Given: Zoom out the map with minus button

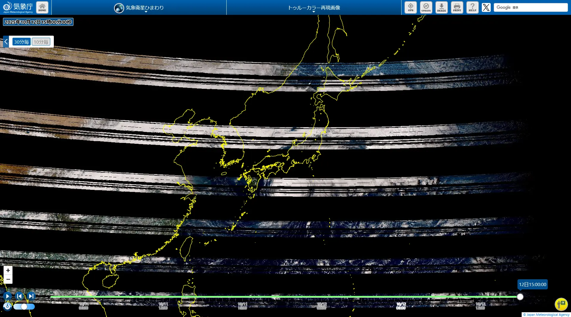Looking at the screenshot, I should (x=8, y=279).
